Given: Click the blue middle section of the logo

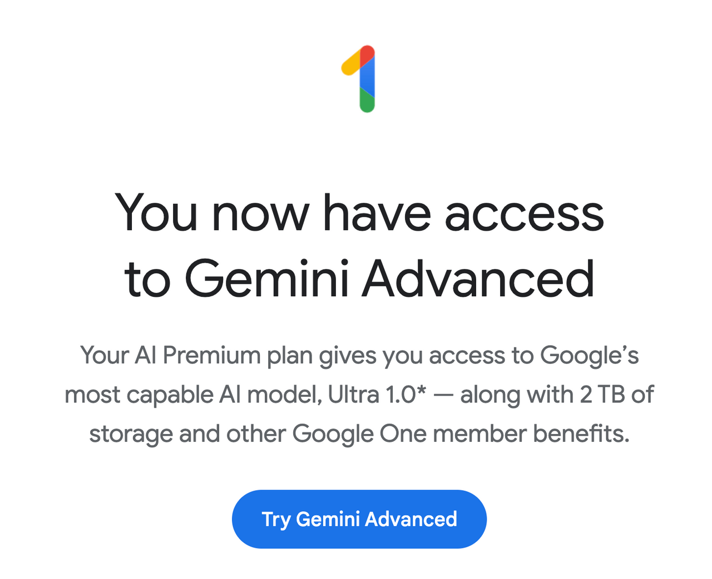Looking at the screenshot, I should point(367,78).
